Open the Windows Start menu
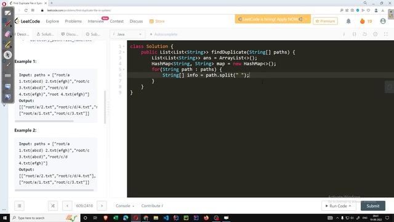 pyautogui.click(x=5, y=218)
